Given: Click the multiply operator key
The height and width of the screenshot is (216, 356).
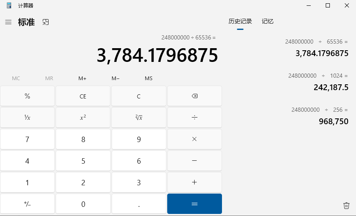Looking at the screenshot, I should (195, 139).
